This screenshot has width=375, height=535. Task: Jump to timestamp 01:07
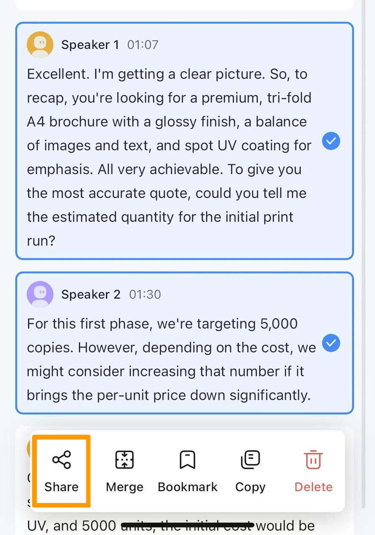143,44
